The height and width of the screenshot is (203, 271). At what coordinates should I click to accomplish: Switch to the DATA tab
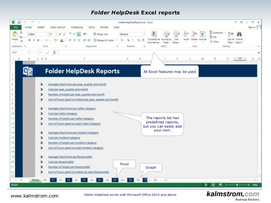92,27
